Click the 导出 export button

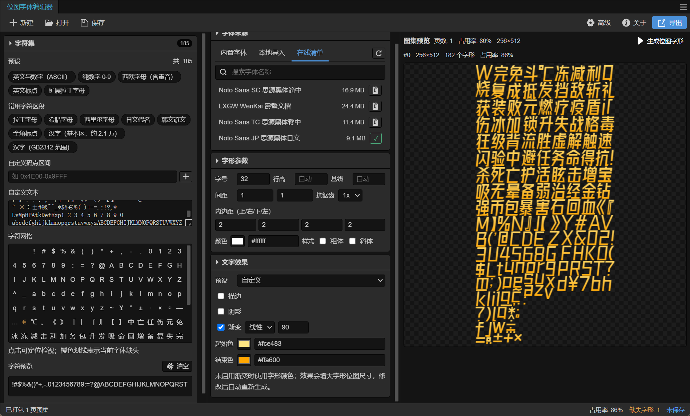pyautogui.click(x=670, y=23)
